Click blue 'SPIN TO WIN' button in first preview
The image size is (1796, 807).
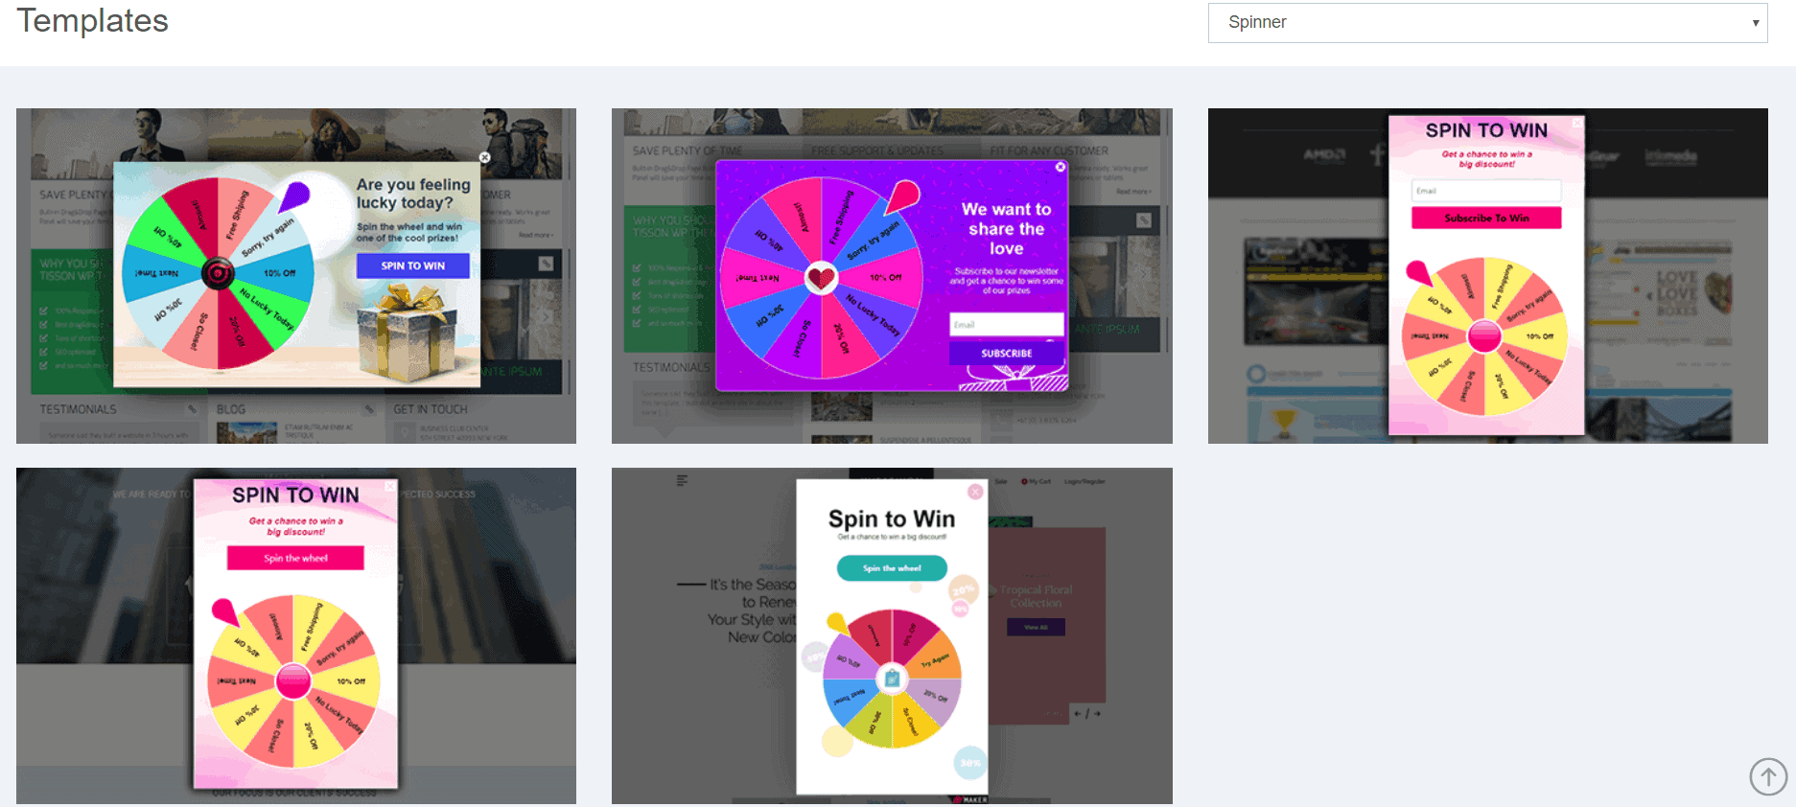[413, 265]
